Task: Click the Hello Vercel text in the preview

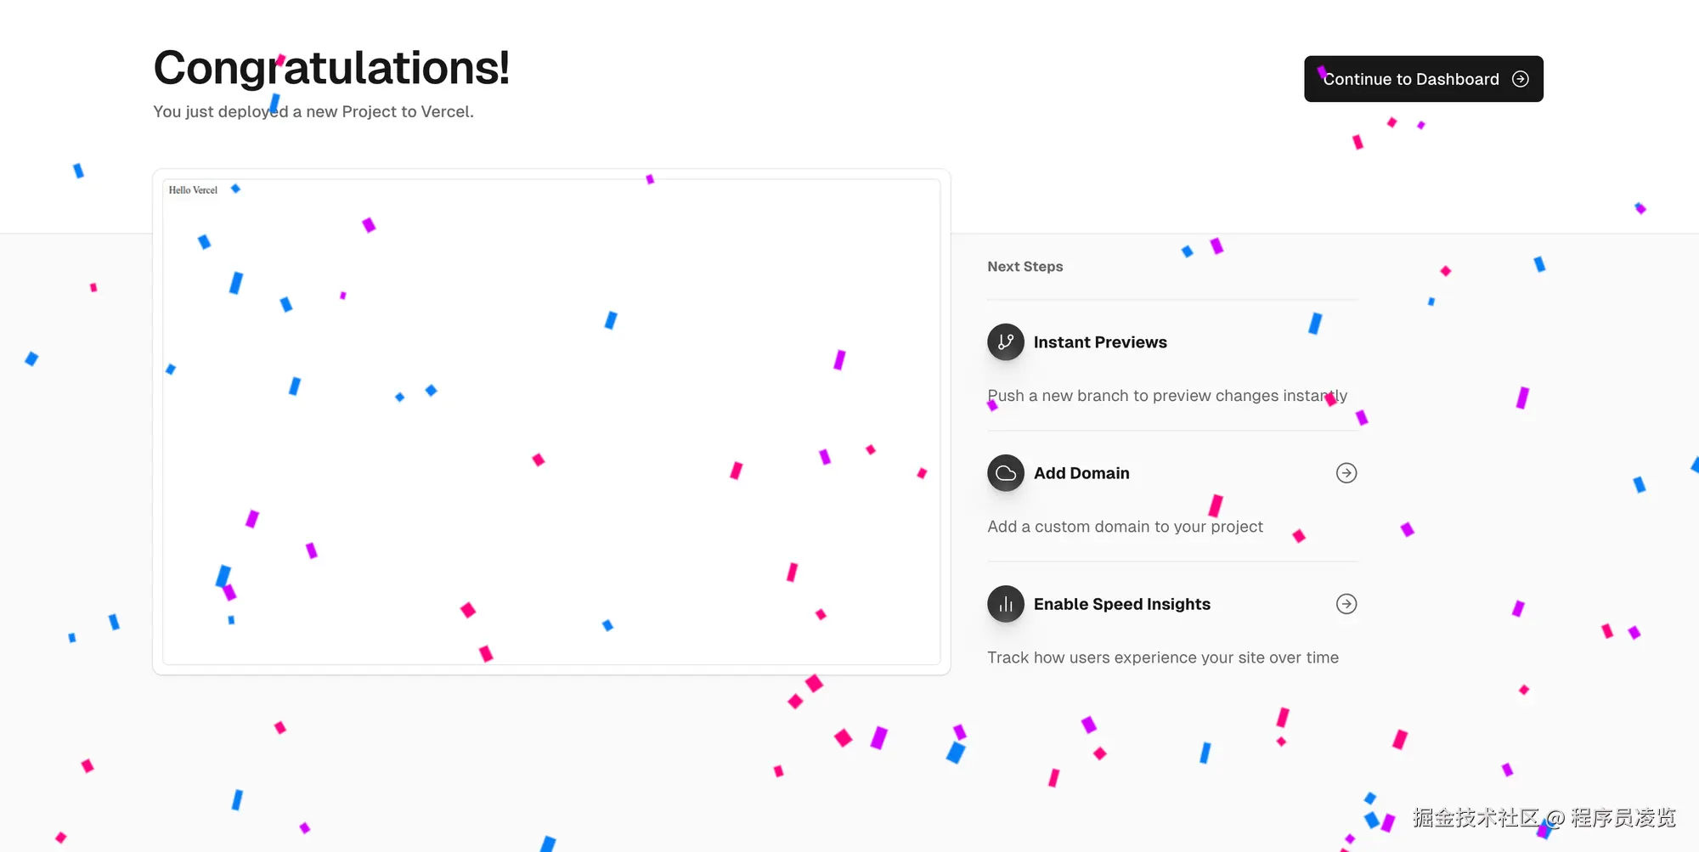Action: click(193, 190)
